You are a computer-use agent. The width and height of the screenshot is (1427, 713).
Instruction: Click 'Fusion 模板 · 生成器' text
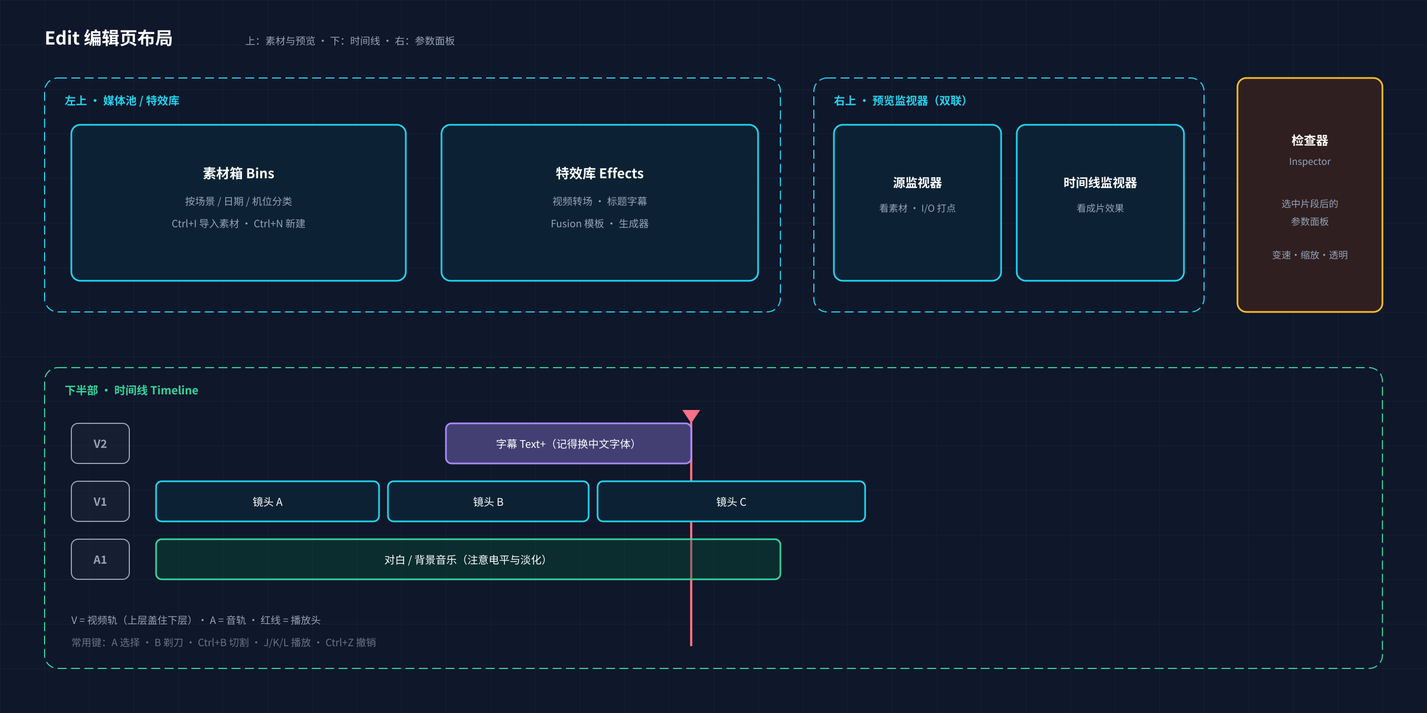click(600, 223)
